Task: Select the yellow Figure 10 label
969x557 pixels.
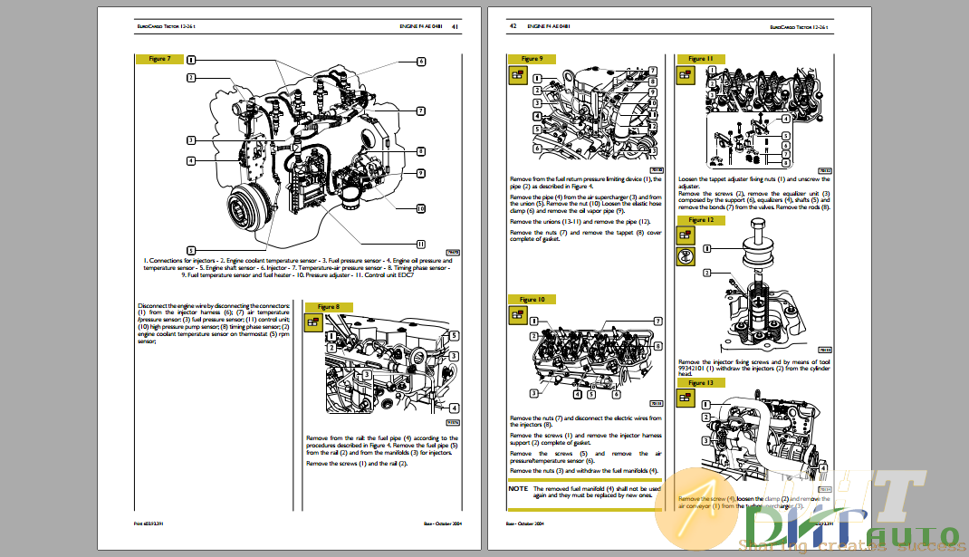Action: coord(532,299)
